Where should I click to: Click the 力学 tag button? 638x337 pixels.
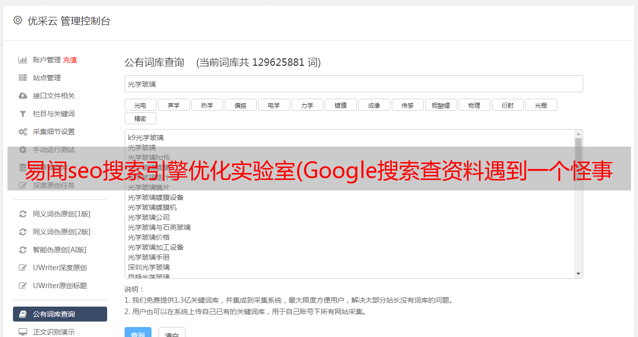tap(308, 105)
